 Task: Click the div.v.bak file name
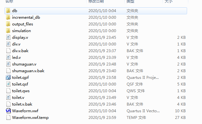(x=20, y=51)
